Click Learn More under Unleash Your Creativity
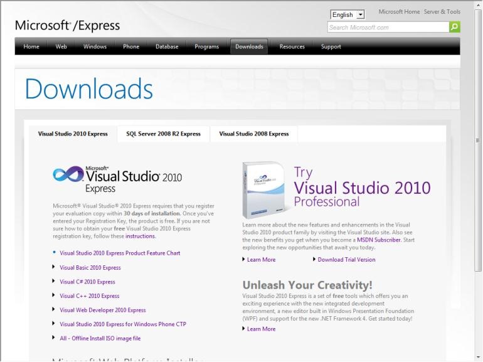This screenshot has height=362, width=483. [x=261, y=329]
